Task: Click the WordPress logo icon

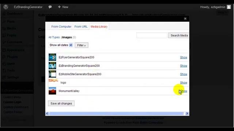Action: coord(6,7)
